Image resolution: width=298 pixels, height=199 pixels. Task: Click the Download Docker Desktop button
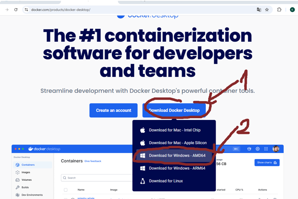(174, 110)
